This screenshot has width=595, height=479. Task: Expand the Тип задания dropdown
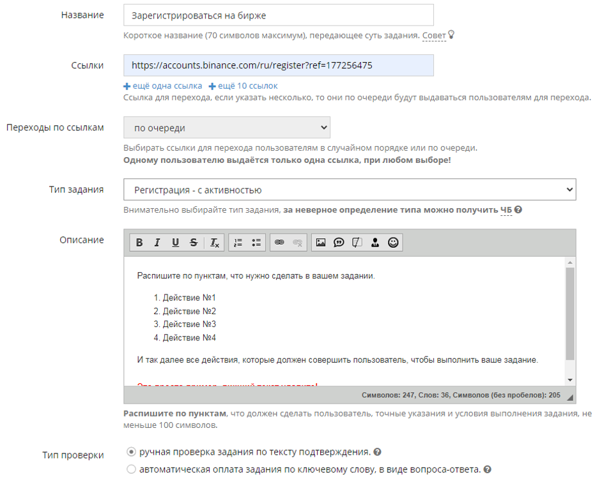pyautogui.click(x=350, y=189)
